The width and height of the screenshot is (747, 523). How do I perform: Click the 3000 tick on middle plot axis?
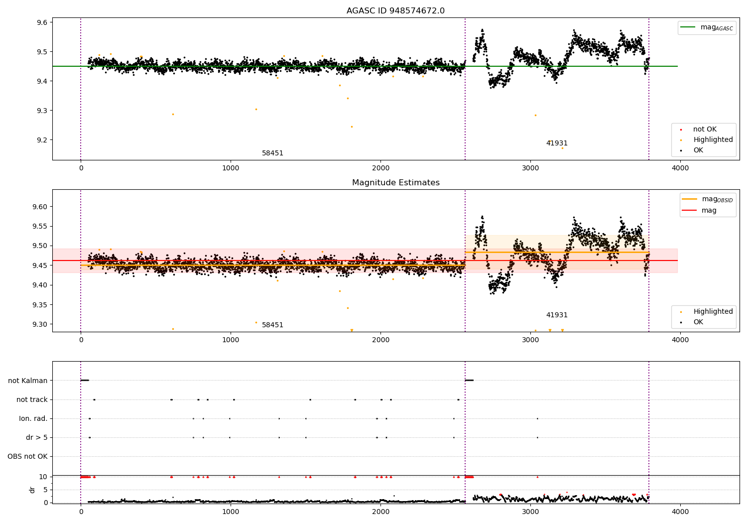point(530,340)
